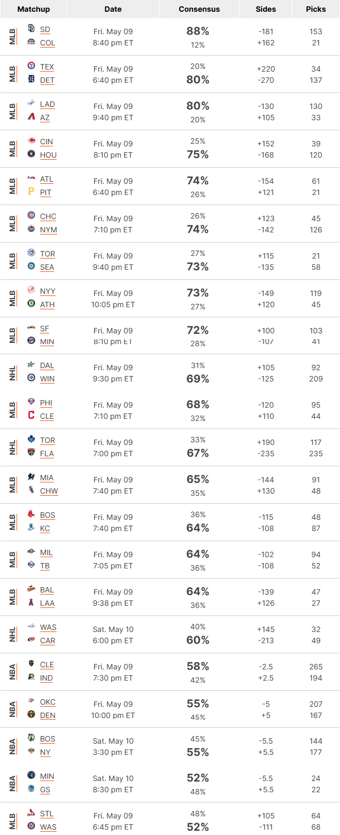Screen dimensions: 340x835
Task: Click the Cleveland Guardians C logo
Action: (x=31, y=416)
